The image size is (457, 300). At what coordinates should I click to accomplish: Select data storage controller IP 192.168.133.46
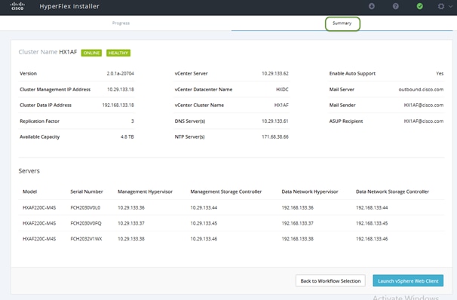click(372, 239)
